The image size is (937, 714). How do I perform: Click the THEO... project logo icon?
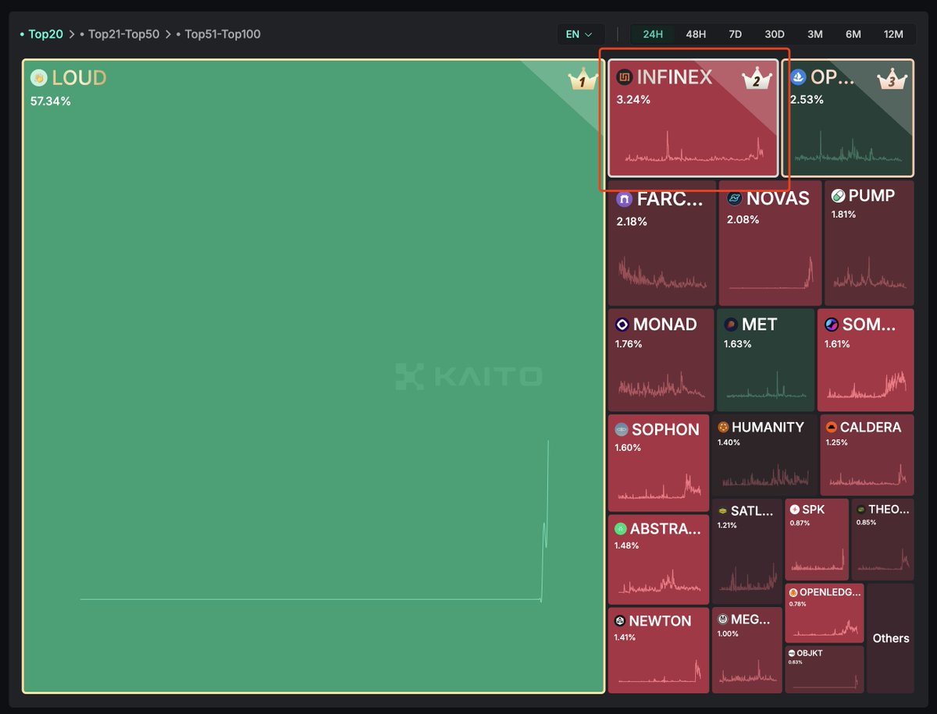click(860, 509)
